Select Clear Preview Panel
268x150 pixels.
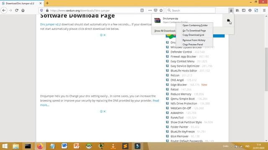tap(193, 45)
